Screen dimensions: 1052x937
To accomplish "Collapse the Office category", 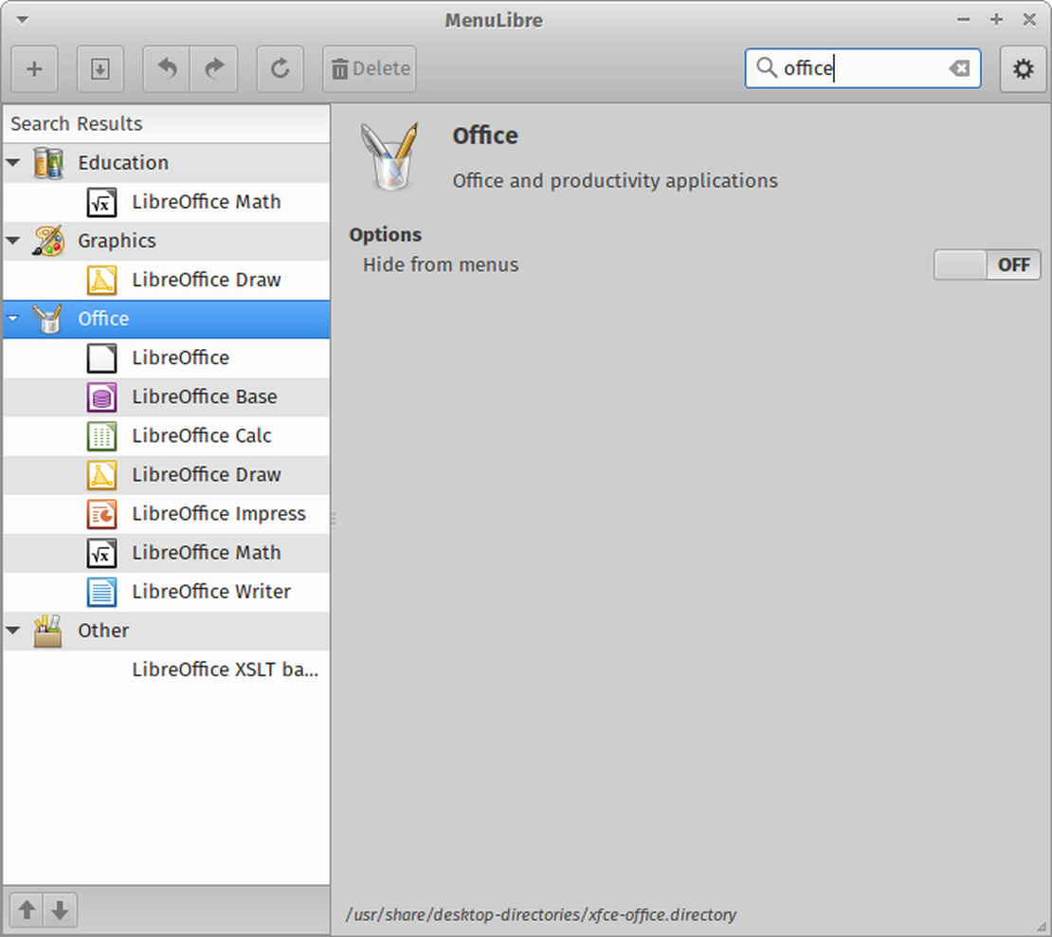I will pos(13,319).
